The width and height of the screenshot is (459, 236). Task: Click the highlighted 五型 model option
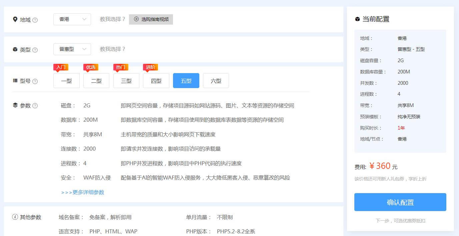(186, 81)
